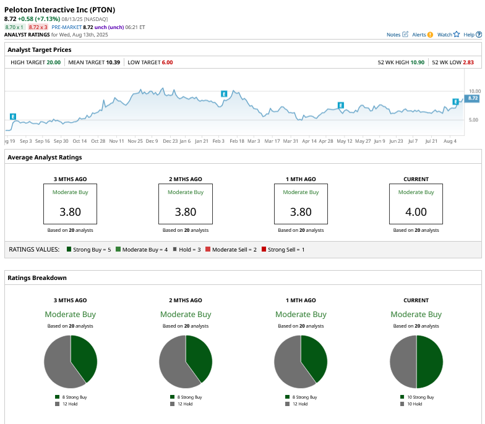
Task: Click the 5.00 price axis label
Action: click(473, 120)
